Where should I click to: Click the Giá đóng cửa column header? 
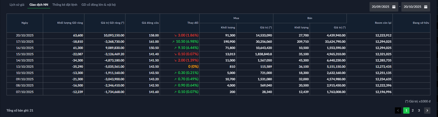click(150, 23)
